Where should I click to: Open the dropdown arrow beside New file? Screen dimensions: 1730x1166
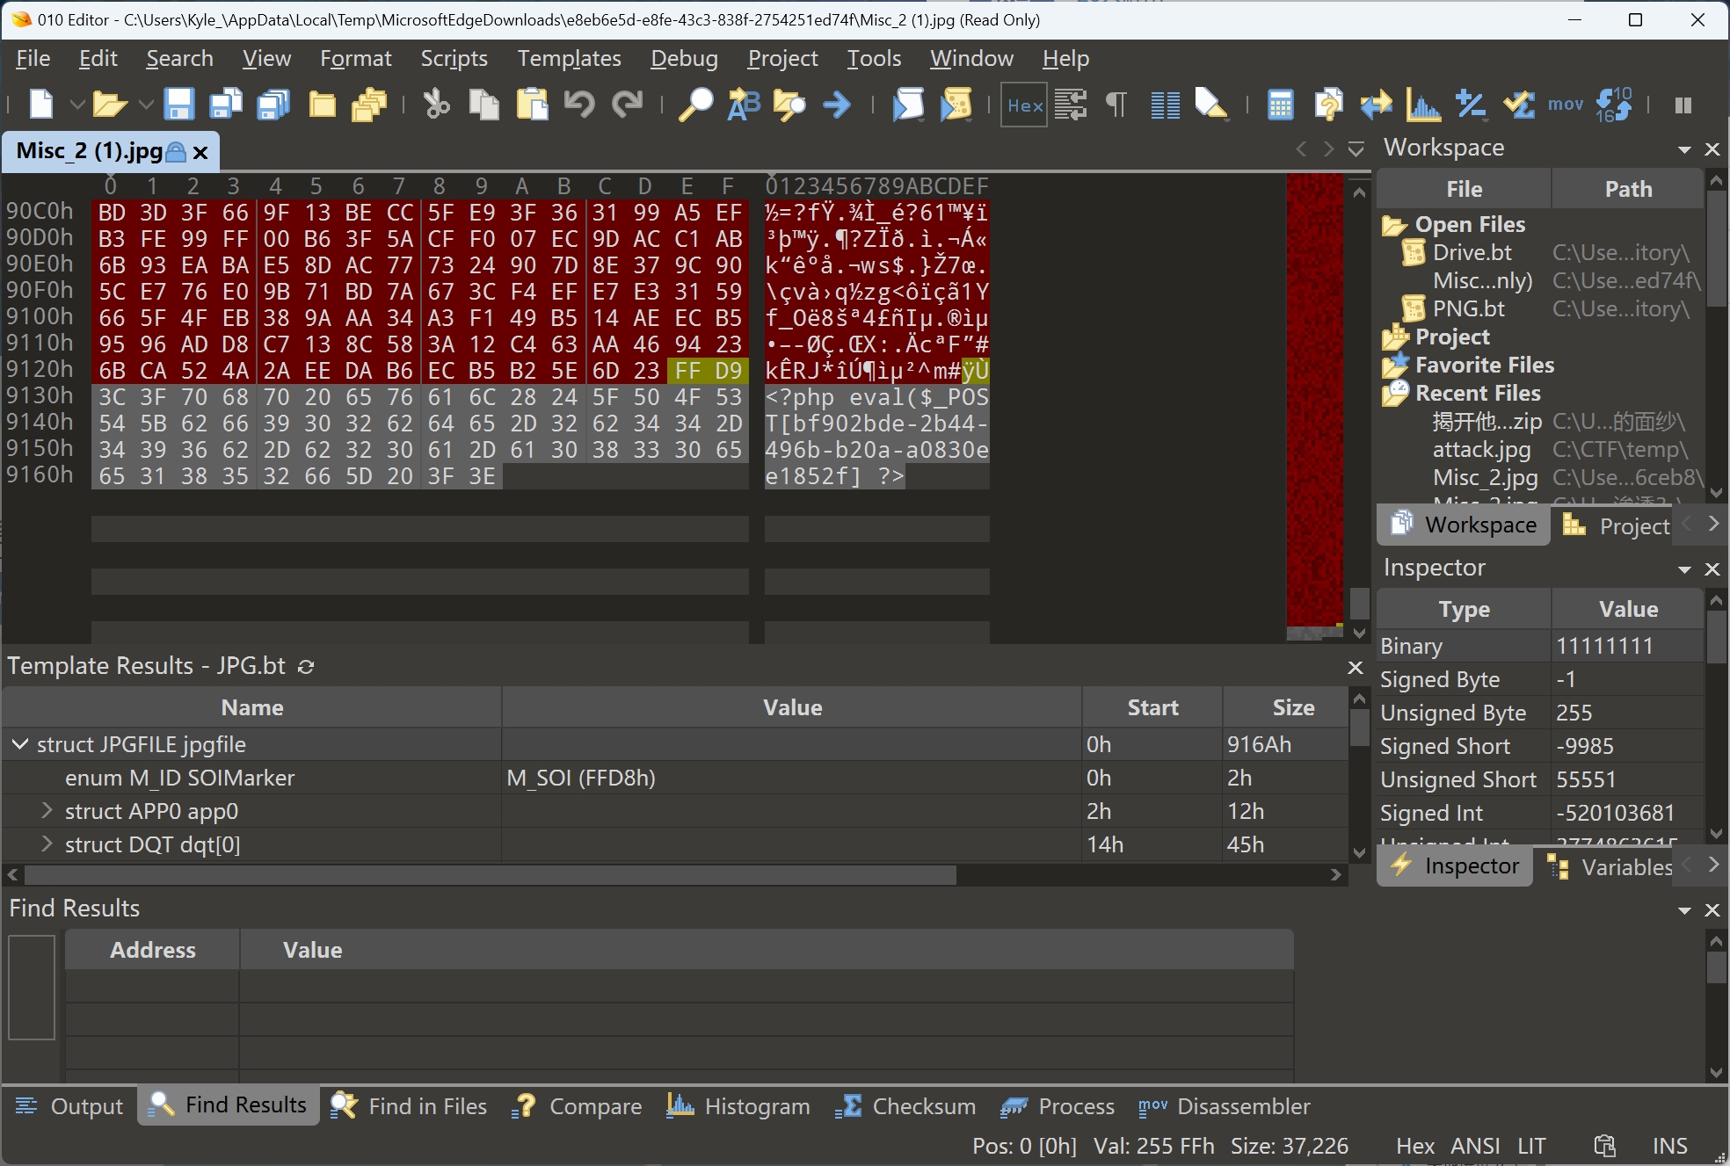coord(77,105)
